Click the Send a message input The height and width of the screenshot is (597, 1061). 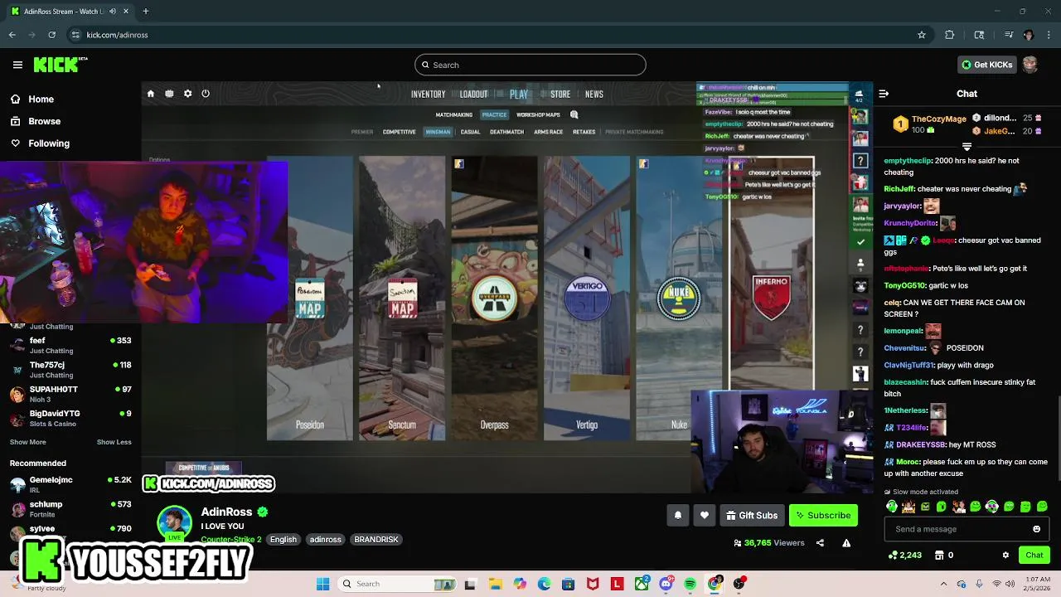tap(966, 529)
